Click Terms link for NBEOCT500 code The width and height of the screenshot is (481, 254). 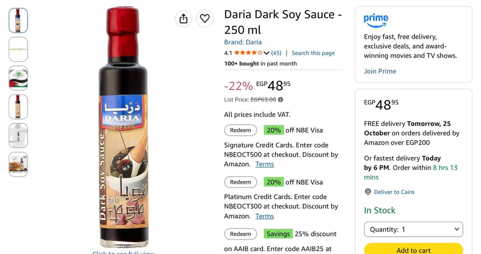tap(265, 164)
